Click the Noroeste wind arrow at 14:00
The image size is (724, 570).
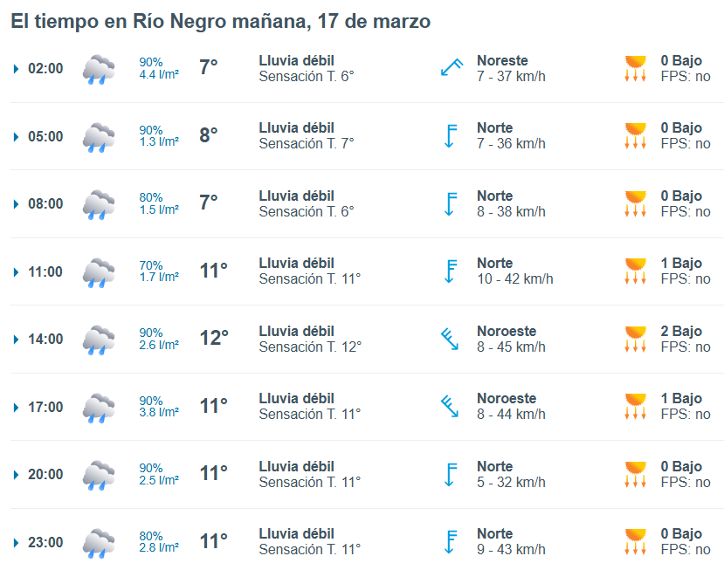(x=451, y=339)
